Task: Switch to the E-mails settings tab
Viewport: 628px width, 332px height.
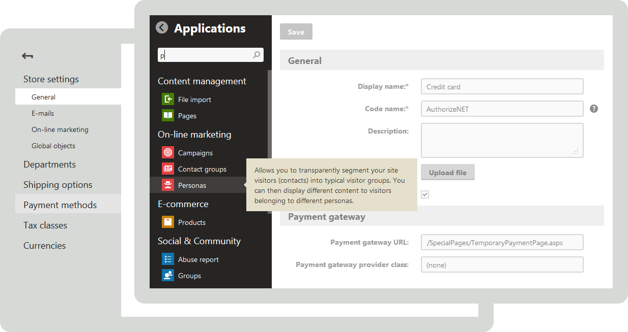Action: point(42,113)
